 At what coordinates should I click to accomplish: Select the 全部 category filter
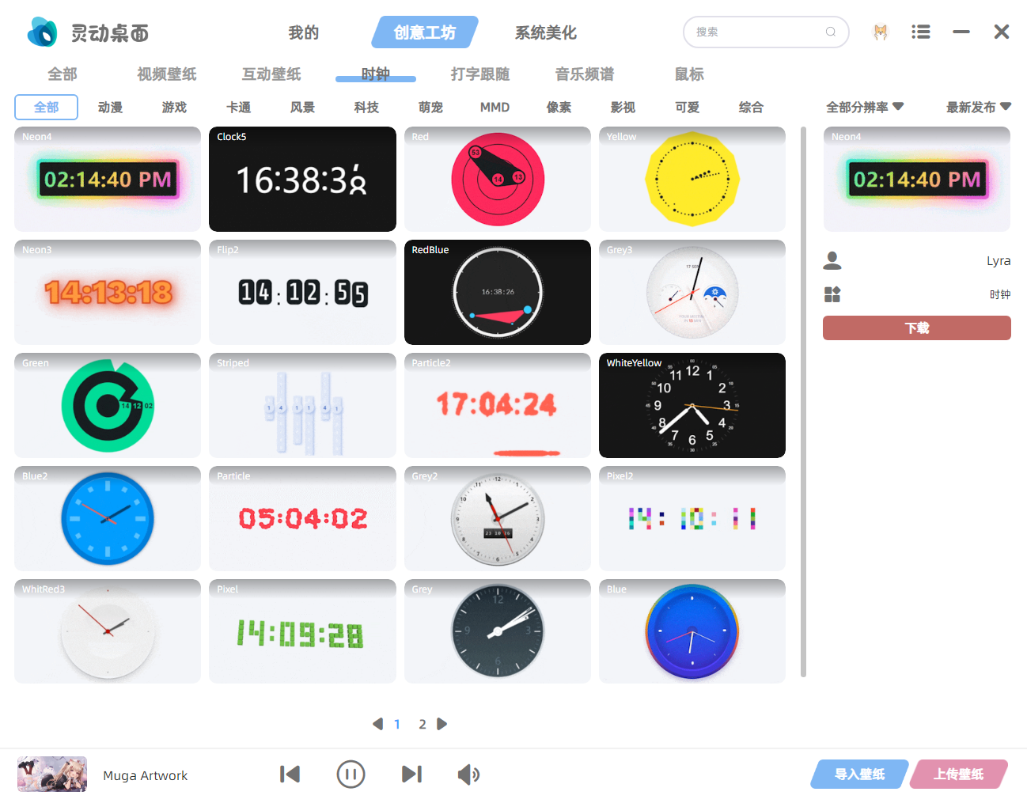(46, 108)
